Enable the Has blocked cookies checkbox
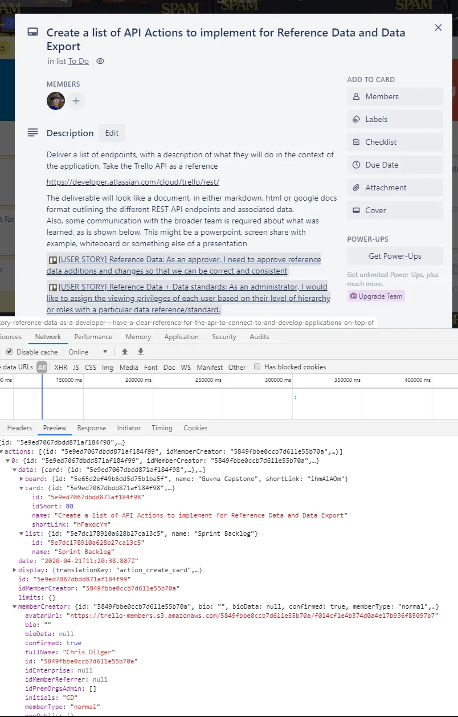 [x=257, y=367]
